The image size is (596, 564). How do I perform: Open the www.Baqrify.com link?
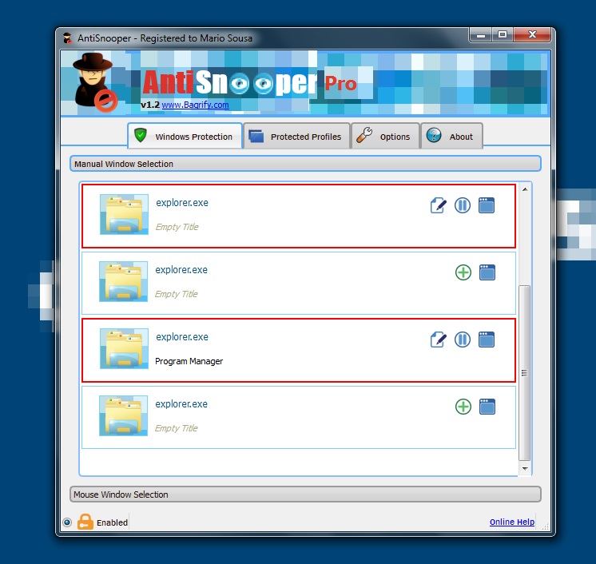click(196, 105)
